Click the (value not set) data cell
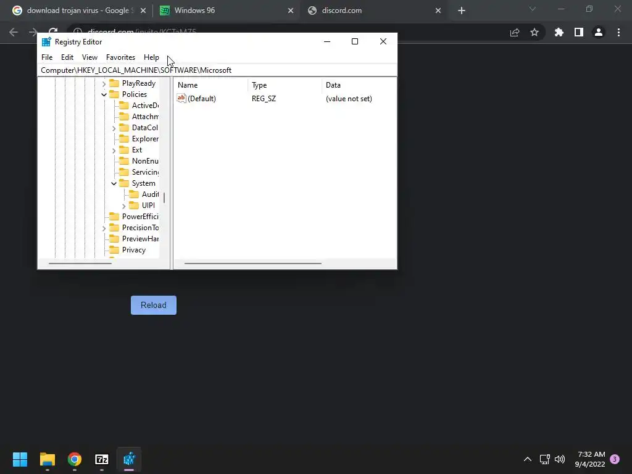 point(349,99)
